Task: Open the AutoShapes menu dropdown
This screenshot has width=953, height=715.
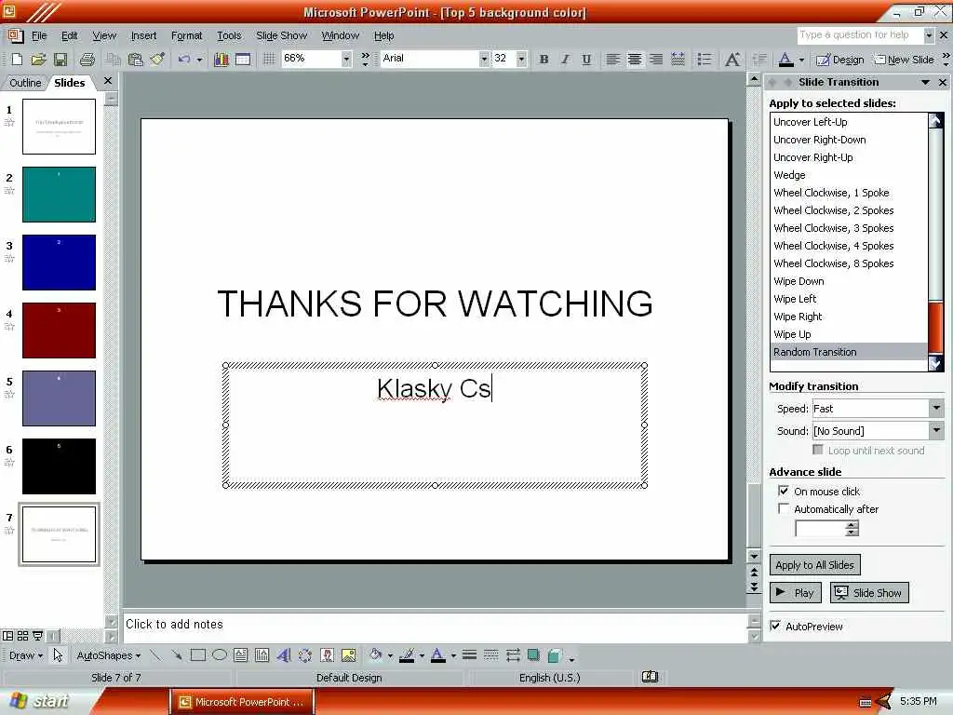Action: tap(108, 655)
